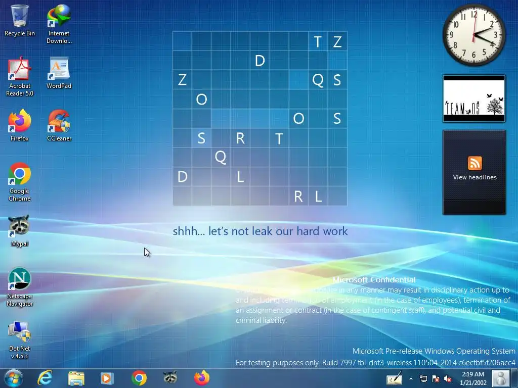The width and height of the screenshot is (518, 388).
Task: Launch Internet Download Manager shortcut
Action: click(59, 24)
